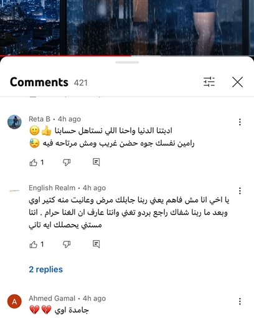The height and width of the screenshot is (318, 254).
Task: Tap the Ahmed Gamal username
Action: [52, 299]
